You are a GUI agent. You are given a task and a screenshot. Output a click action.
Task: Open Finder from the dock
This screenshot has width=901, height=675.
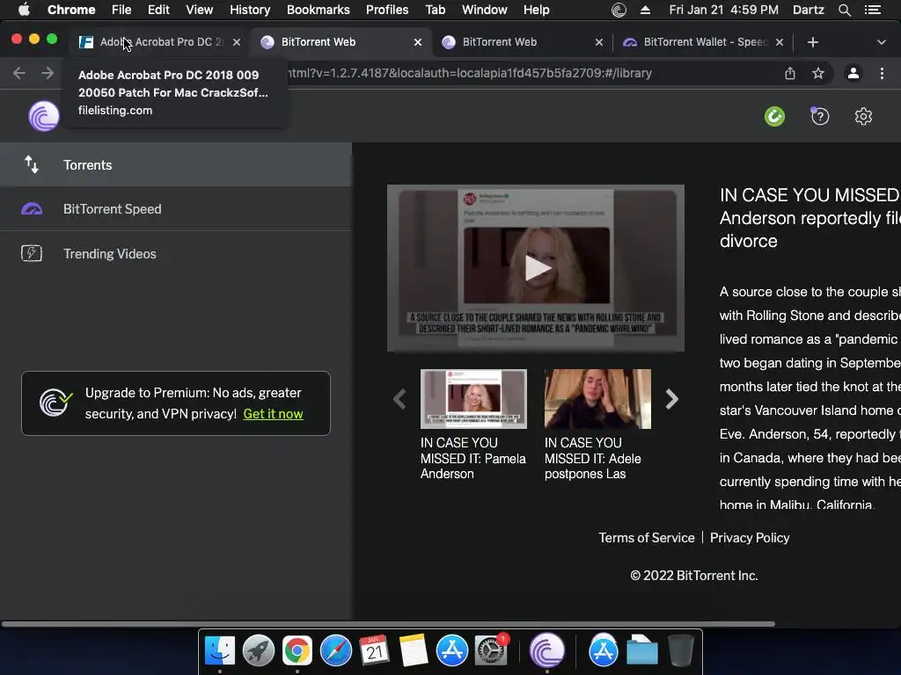(x=219, y=651)
